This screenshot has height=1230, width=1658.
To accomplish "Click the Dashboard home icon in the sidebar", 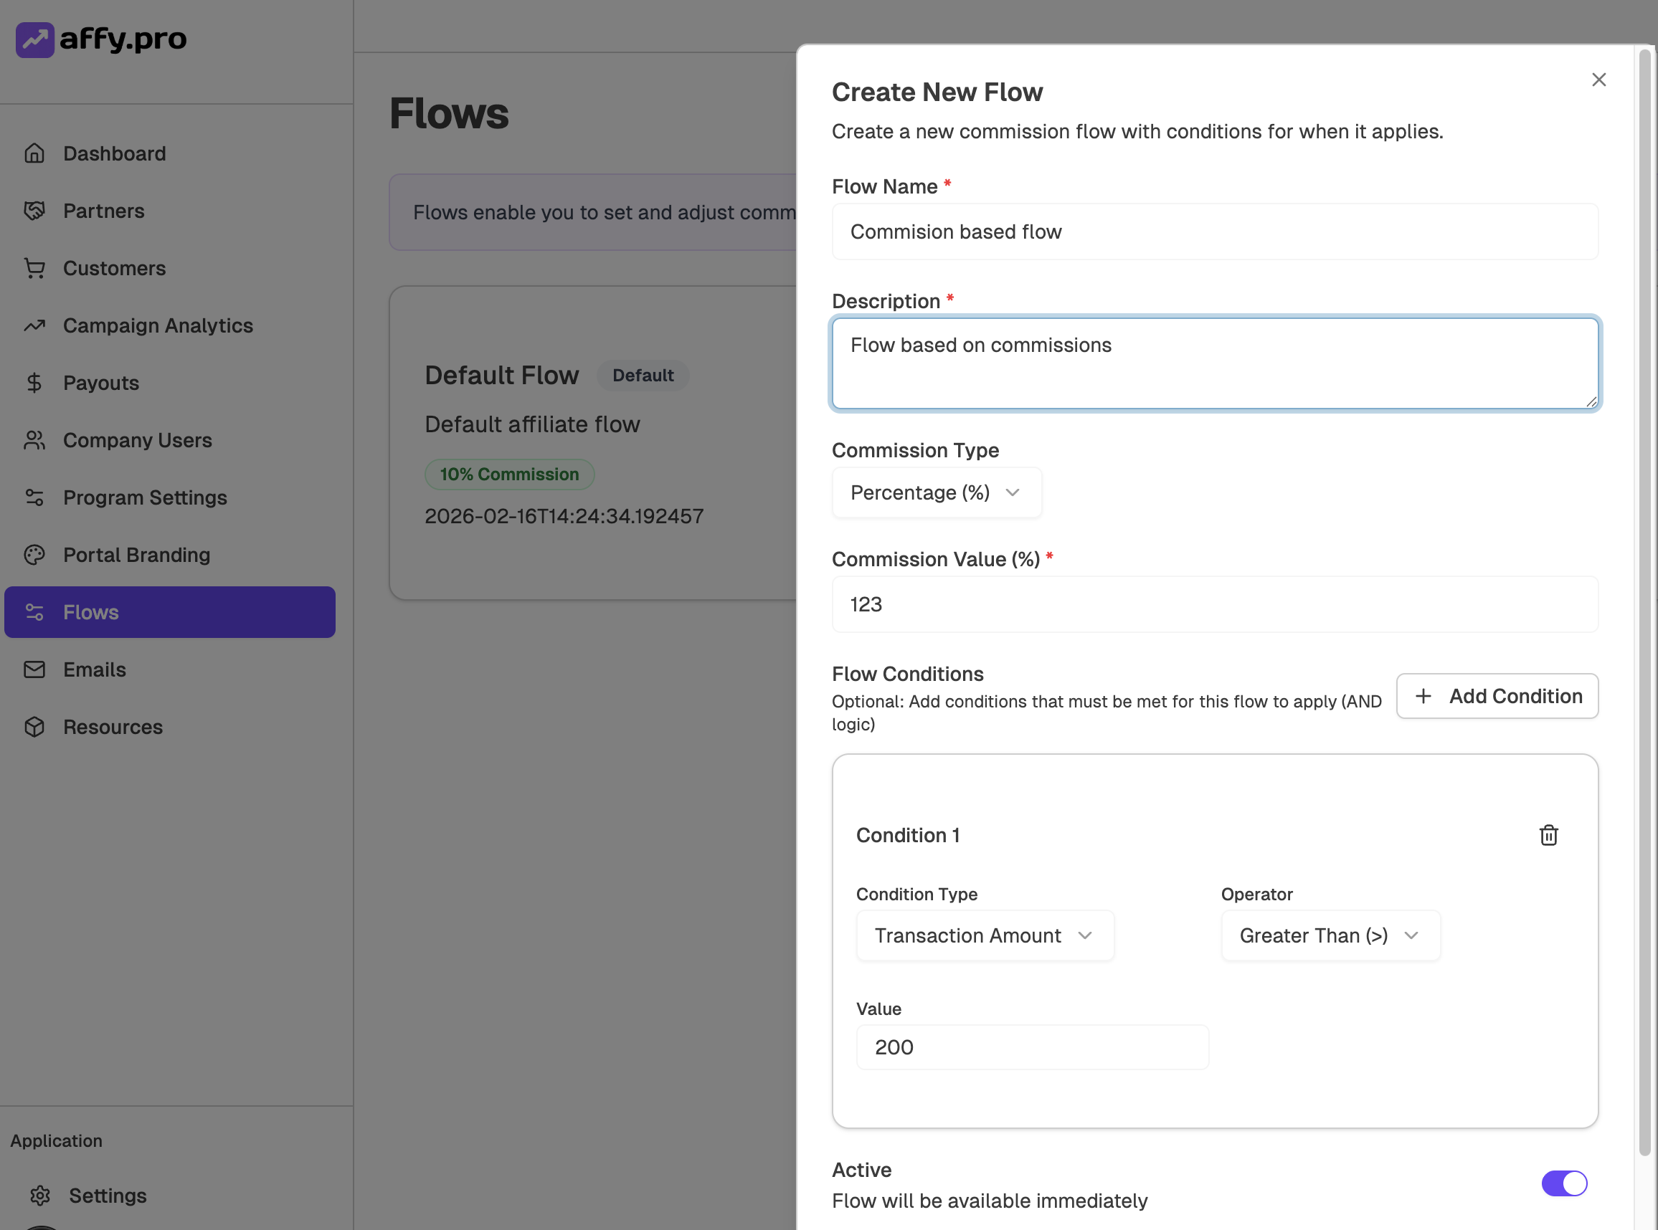I will click(x=34, y=153).
